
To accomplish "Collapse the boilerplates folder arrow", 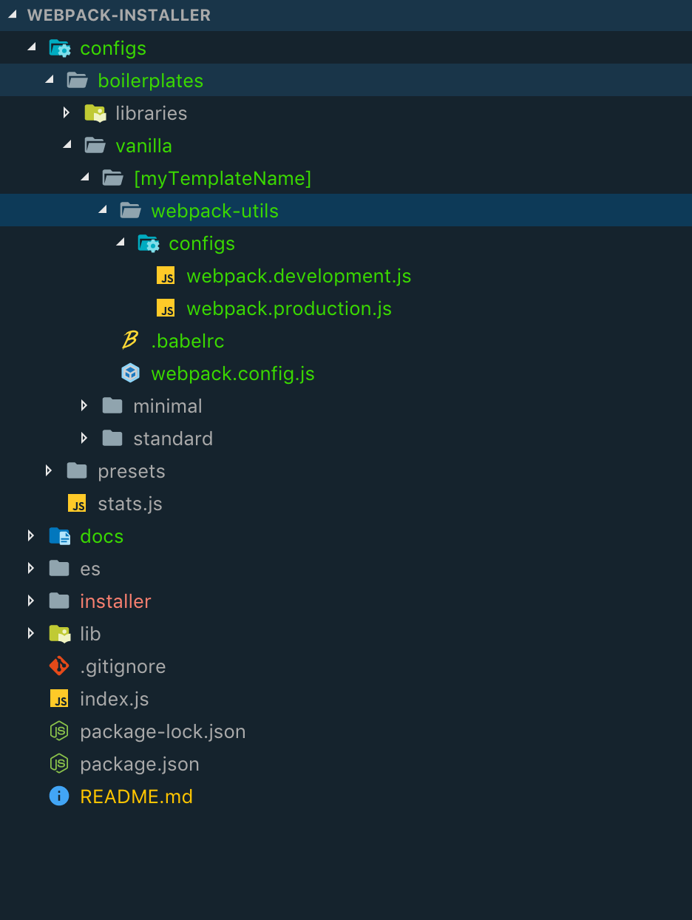I will click(49, 80).
